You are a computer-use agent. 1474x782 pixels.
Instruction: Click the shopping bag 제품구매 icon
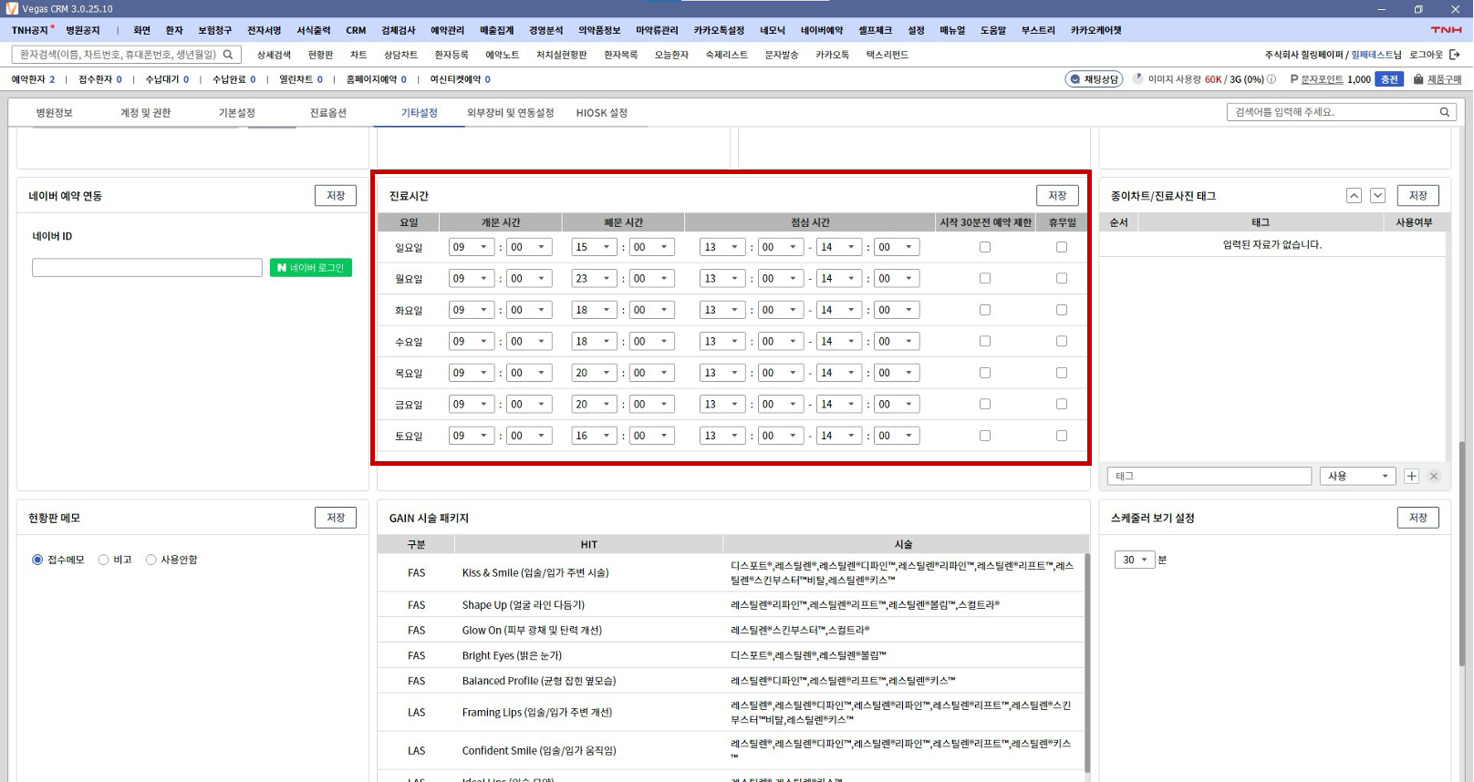pos(1418,79)
